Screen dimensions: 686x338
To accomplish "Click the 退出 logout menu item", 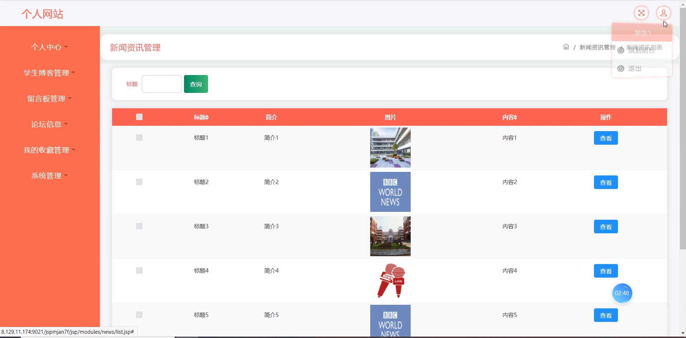I will 642,68.
